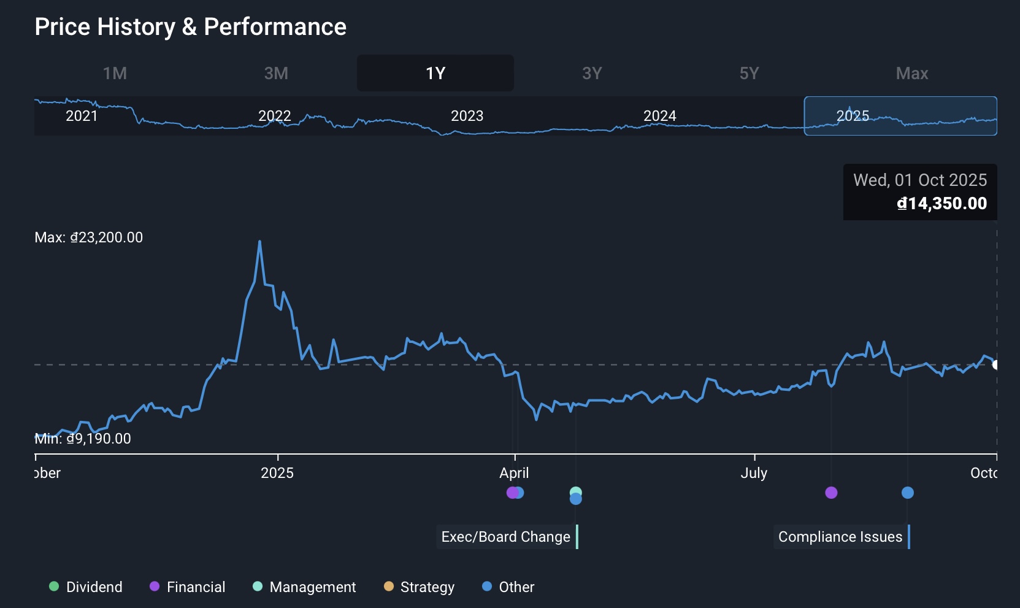The height and width of the screenshot is (608, 1020).
Task: Show the Max price history range
Action: pyautogui.click(x=911, y=74)
